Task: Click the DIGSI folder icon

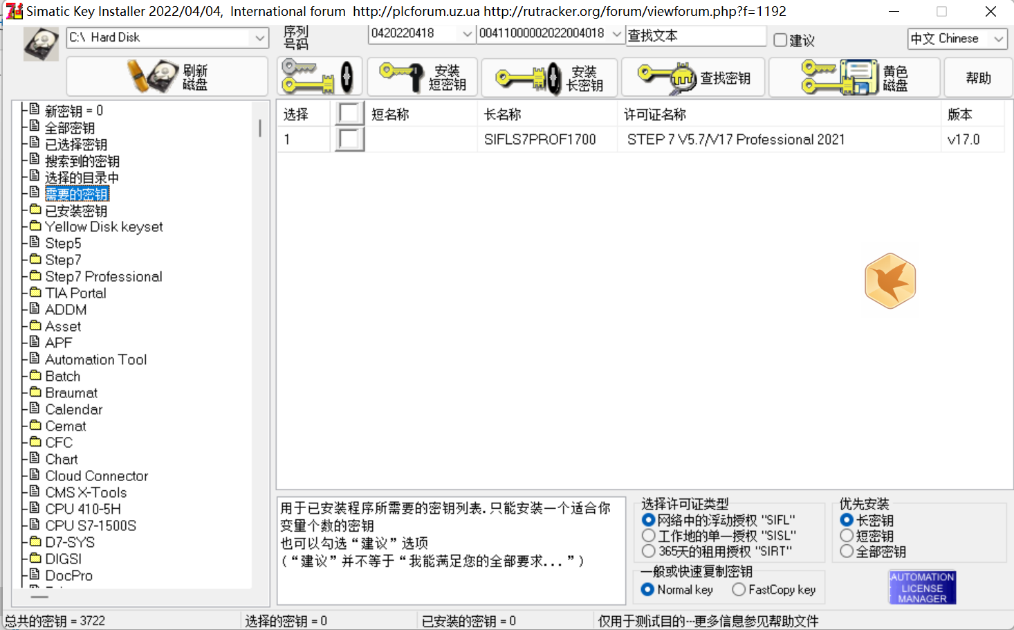Action: pyautogui.click(x=35, y=558)
